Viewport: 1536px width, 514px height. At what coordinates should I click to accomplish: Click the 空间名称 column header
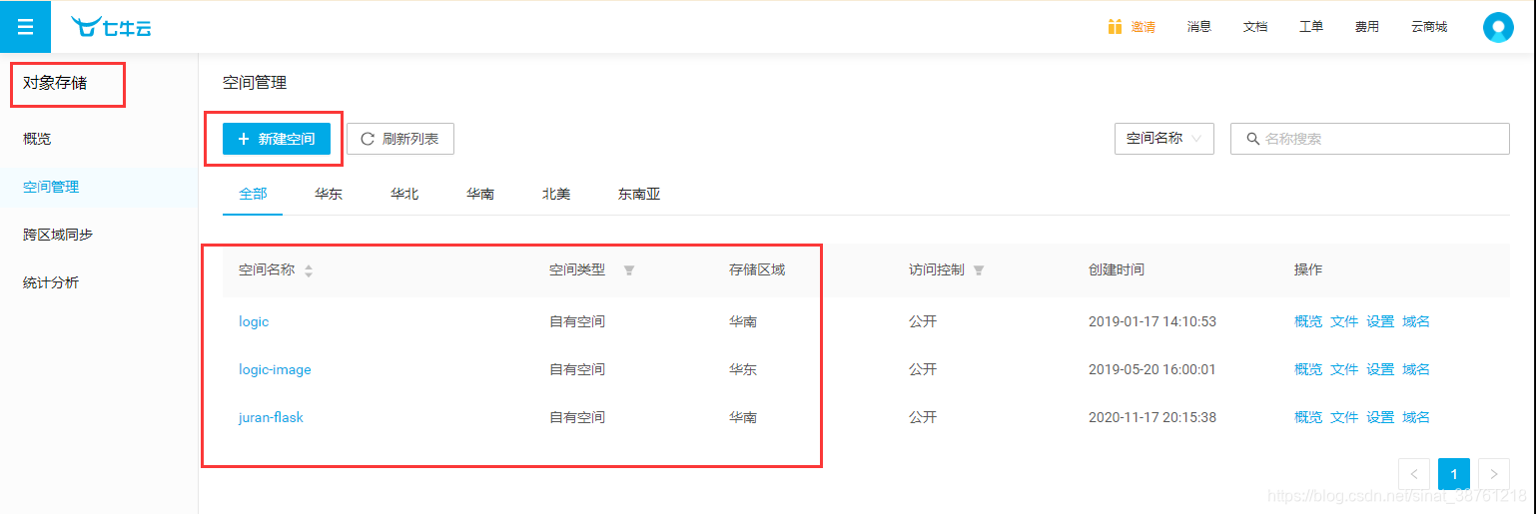point(267,269)
